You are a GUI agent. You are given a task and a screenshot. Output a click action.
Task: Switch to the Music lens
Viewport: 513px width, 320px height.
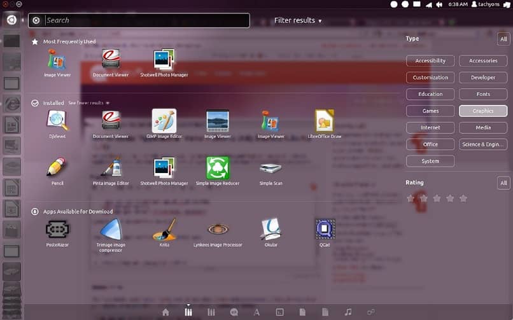pyautogui.click(x=348, y=312)
